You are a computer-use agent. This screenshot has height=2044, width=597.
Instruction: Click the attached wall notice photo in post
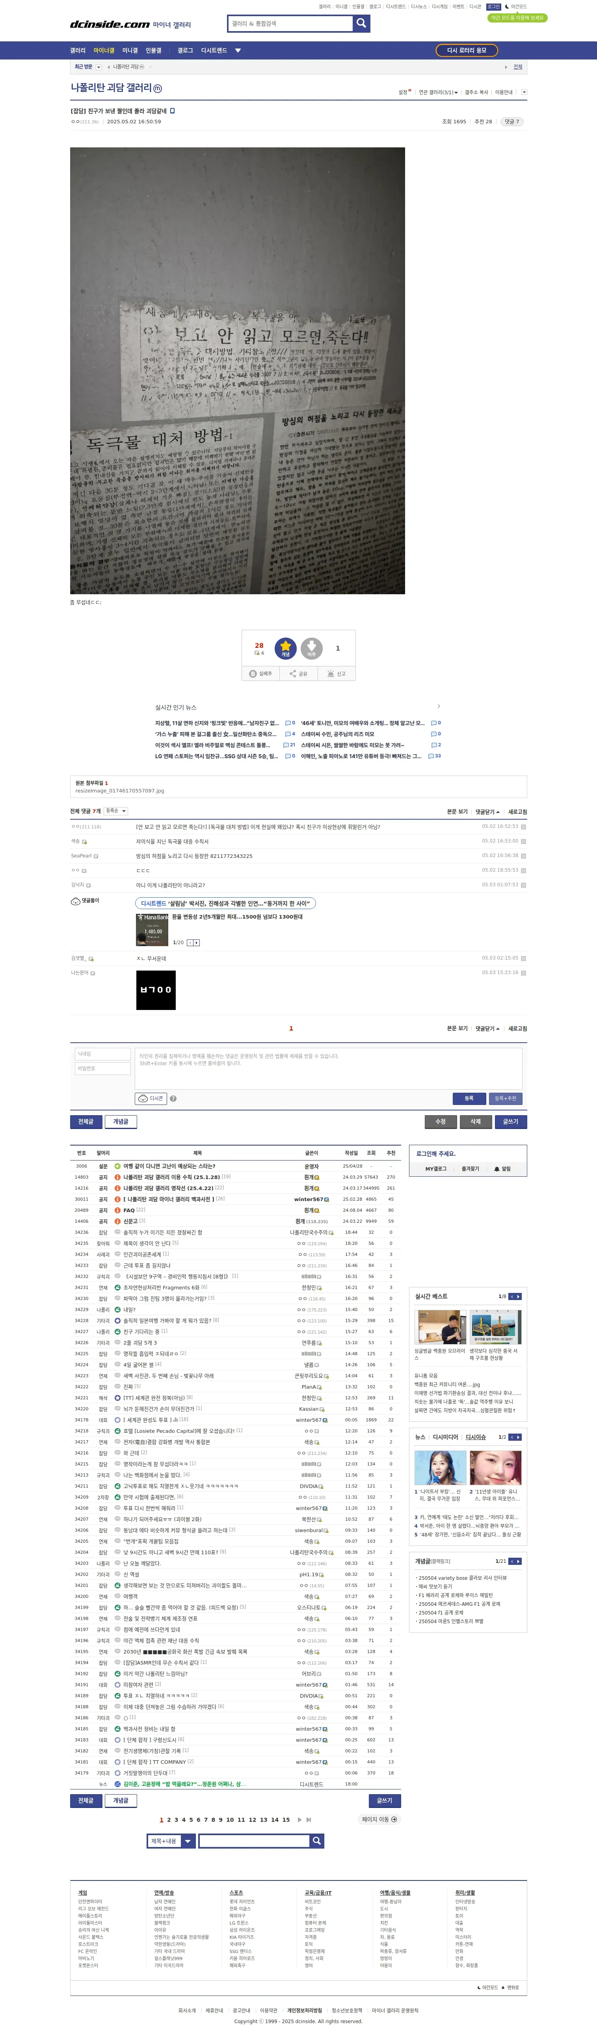[x=237, y=370]
